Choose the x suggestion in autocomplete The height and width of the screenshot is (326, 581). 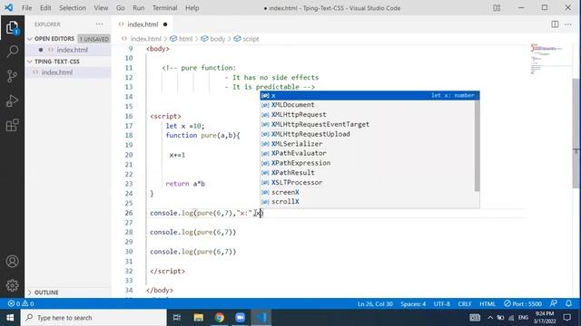[x=369, y=95]
